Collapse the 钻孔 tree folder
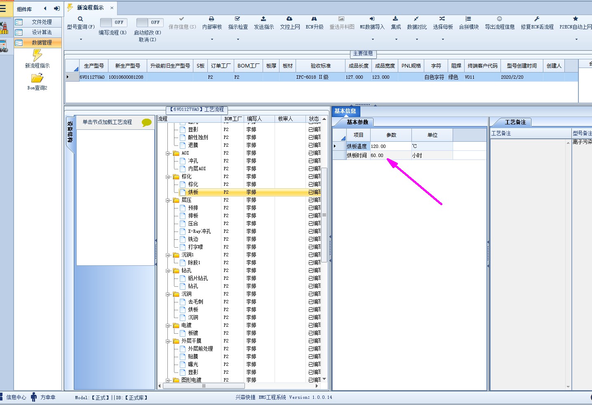Screen dimensions: 592x405 pyautogui.click(x=168, y=271)
